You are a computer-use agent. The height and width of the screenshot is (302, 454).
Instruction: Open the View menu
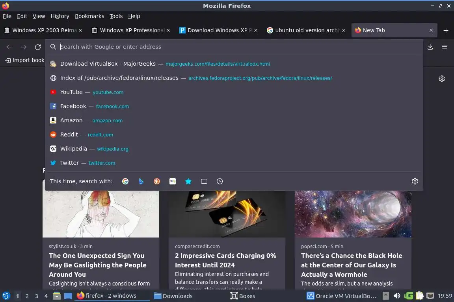(x=39, y=16)
